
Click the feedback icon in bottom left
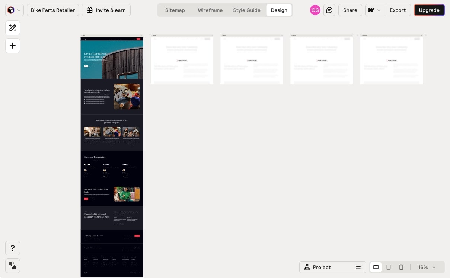pos(13,266)
